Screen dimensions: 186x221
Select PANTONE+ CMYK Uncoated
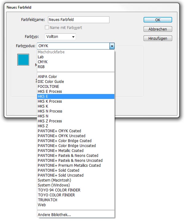coord(76,136)
